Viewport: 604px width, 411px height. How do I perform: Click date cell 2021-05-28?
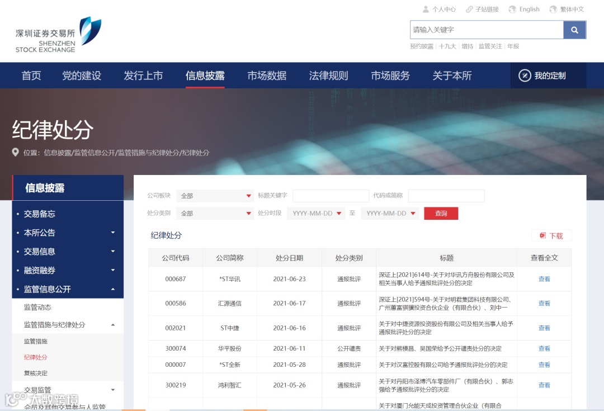[x=289, y=365]
